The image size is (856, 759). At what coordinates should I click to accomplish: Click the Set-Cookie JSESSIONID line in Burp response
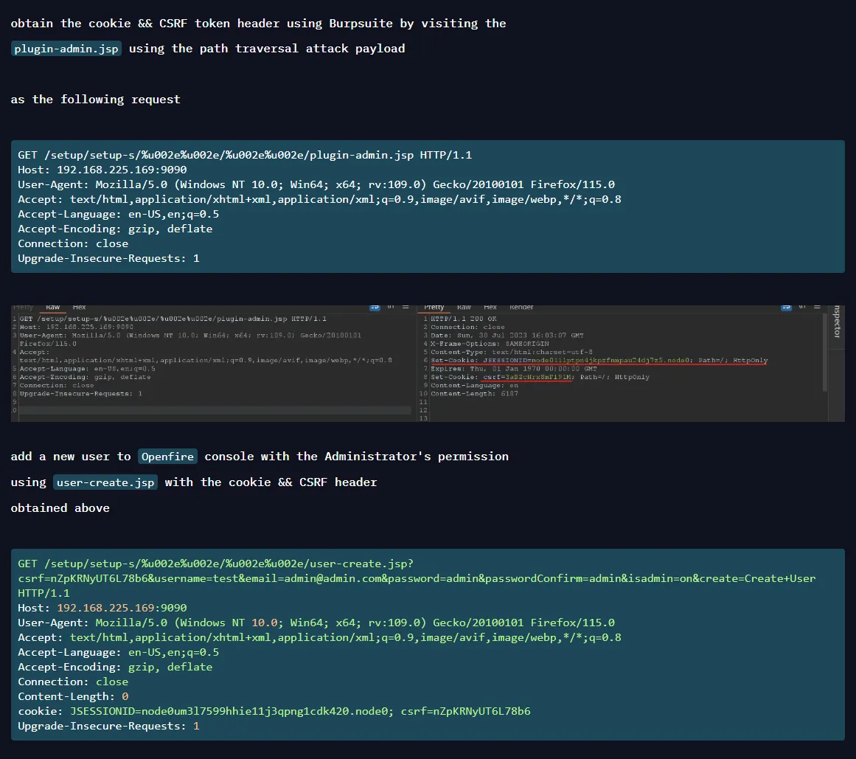click(x=599, y=361)
